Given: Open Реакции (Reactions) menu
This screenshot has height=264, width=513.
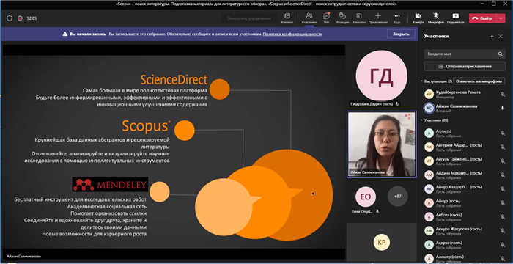Looking at the screenshot, I should [342, 18].
